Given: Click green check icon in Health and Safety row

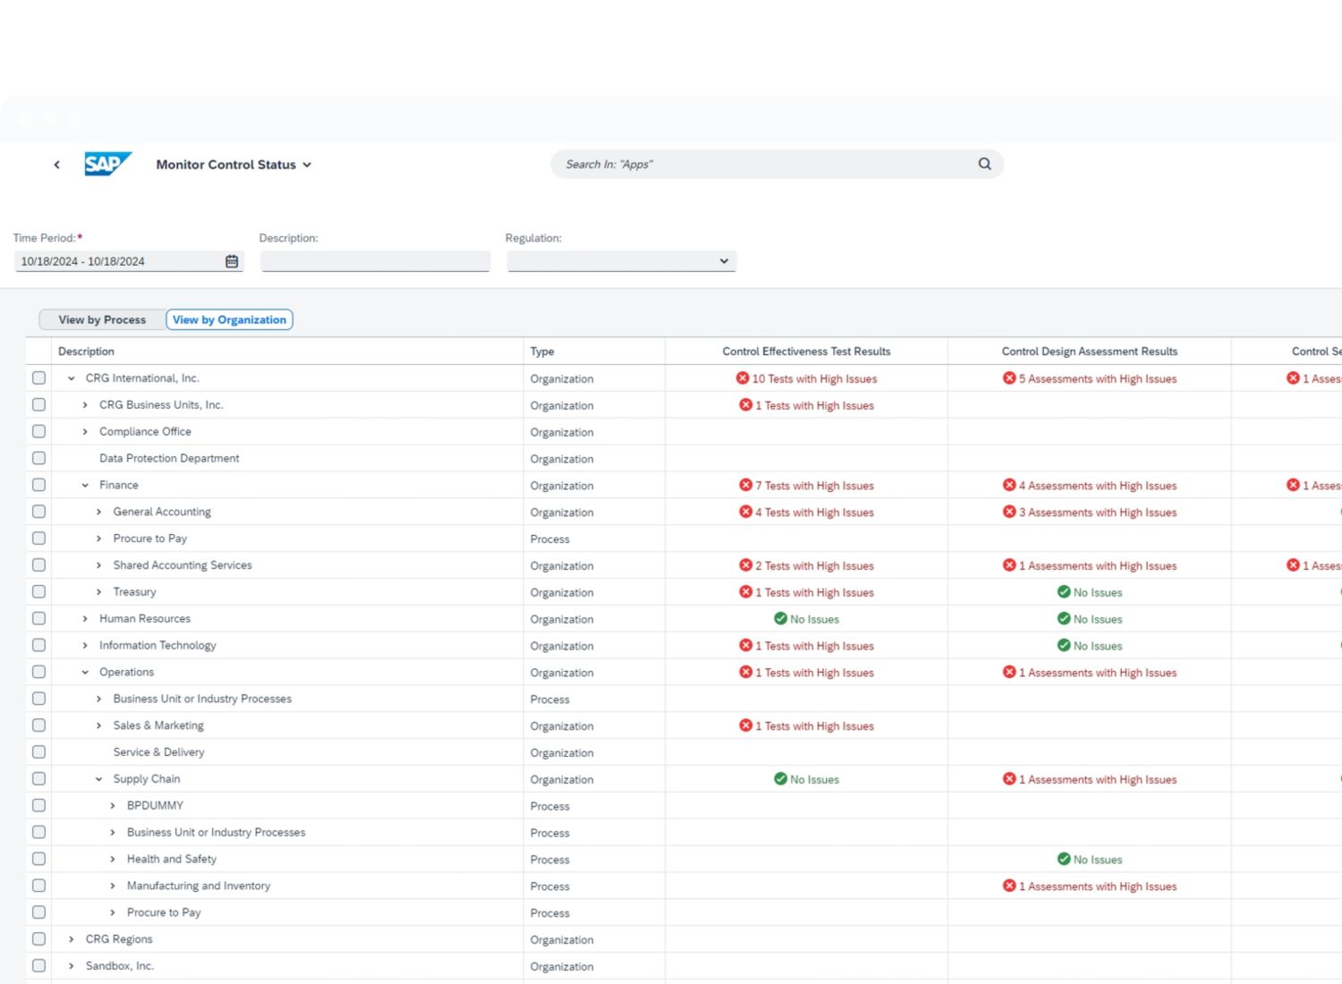Looking at the screenshot, I should (x=1064, y=859).
